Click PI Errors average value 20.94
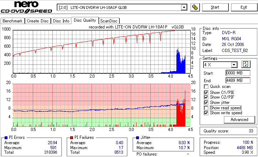The height and width of the screenshot is (157, 258). (x=52, y=143)
